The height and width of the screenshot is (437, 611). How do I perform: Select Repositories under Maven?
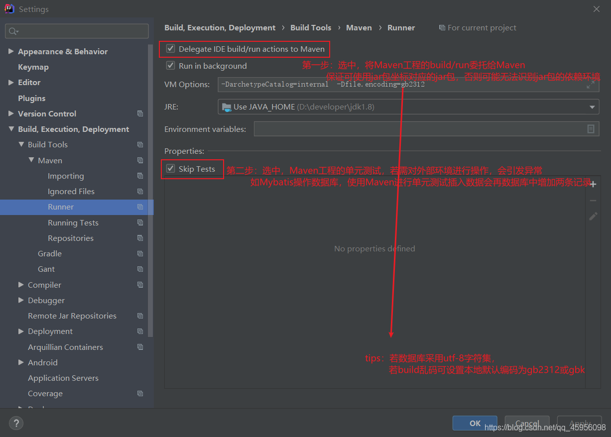tap(71, 238)
